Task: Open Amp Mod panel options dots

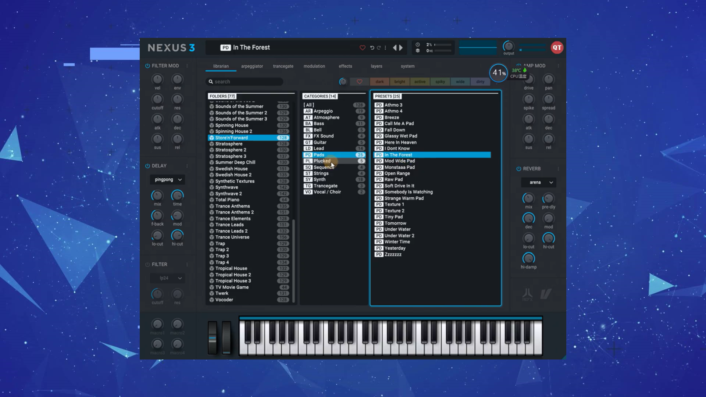Action: click(x=559, y=66)
